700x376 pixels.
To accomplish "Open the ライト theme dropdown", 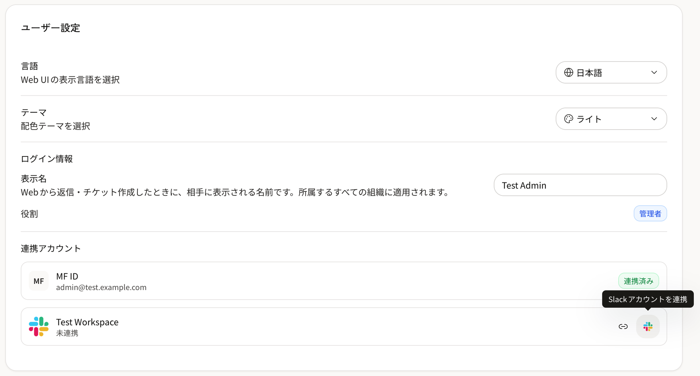I will (611, 119).
